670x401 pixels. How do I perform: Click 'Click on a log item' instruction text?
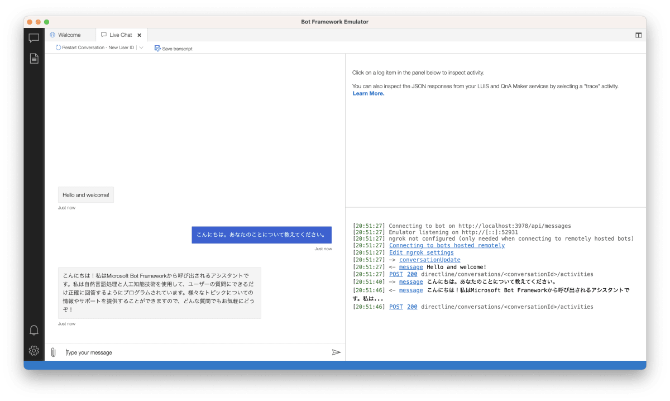(x=418, y=73)
